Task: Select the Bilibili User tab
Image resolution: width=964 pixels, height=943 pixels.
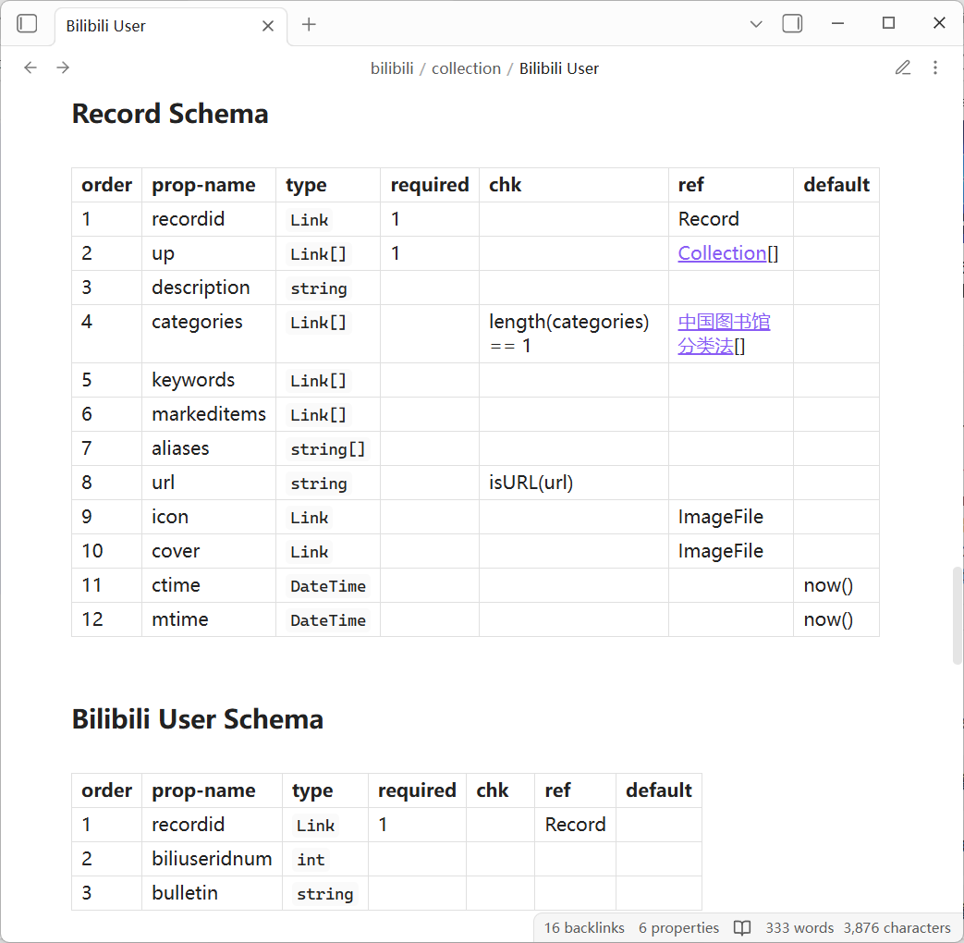Action: [148, 26]
